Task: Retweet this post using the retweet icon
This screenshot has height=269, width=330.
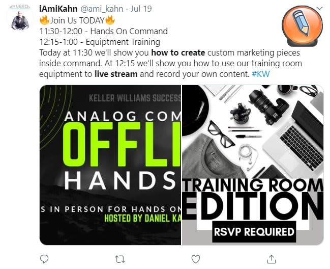Action: [x=120, y=259]
